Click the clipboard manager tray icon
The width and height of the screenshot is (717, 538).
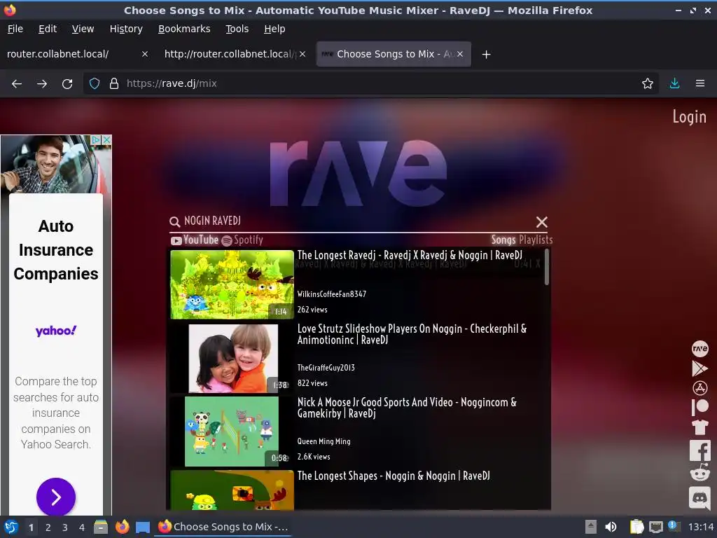(x=636, y=527)
